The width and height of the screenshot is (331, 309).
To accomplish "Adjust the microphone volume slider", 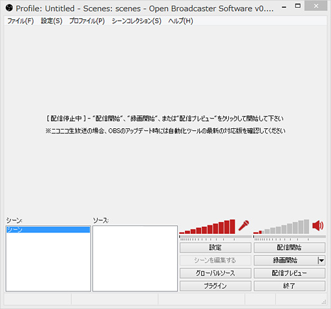I will (x=215, y=236).
